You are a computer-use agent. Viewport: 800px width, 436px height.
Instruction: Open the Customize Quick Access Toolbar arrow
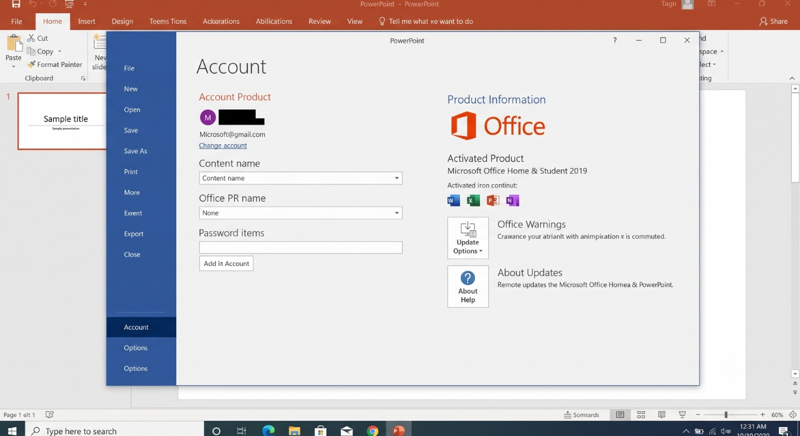pyautogui.click(x=85, y=4)
